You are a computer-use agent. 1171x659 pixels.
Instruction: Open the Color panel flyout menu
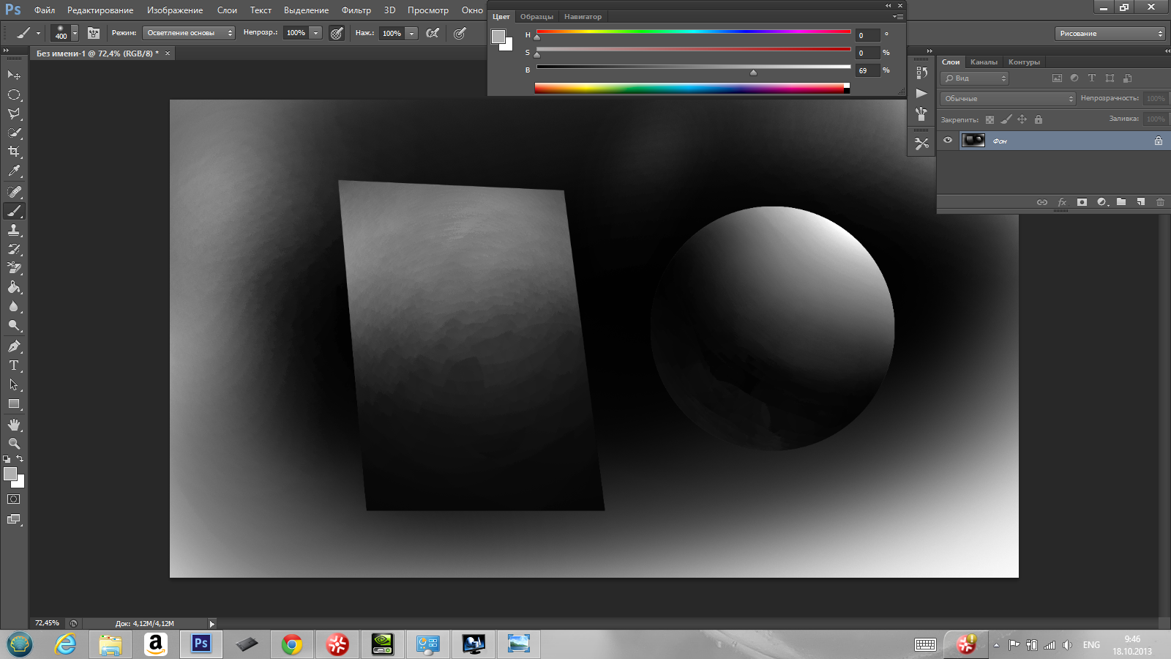point(897,16)
